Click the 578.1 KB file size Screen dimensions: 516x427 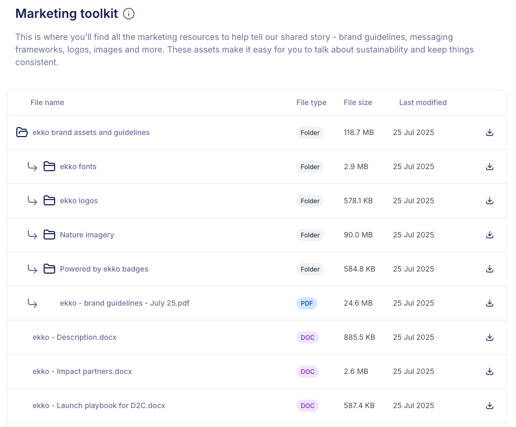(x=358, y=201)
